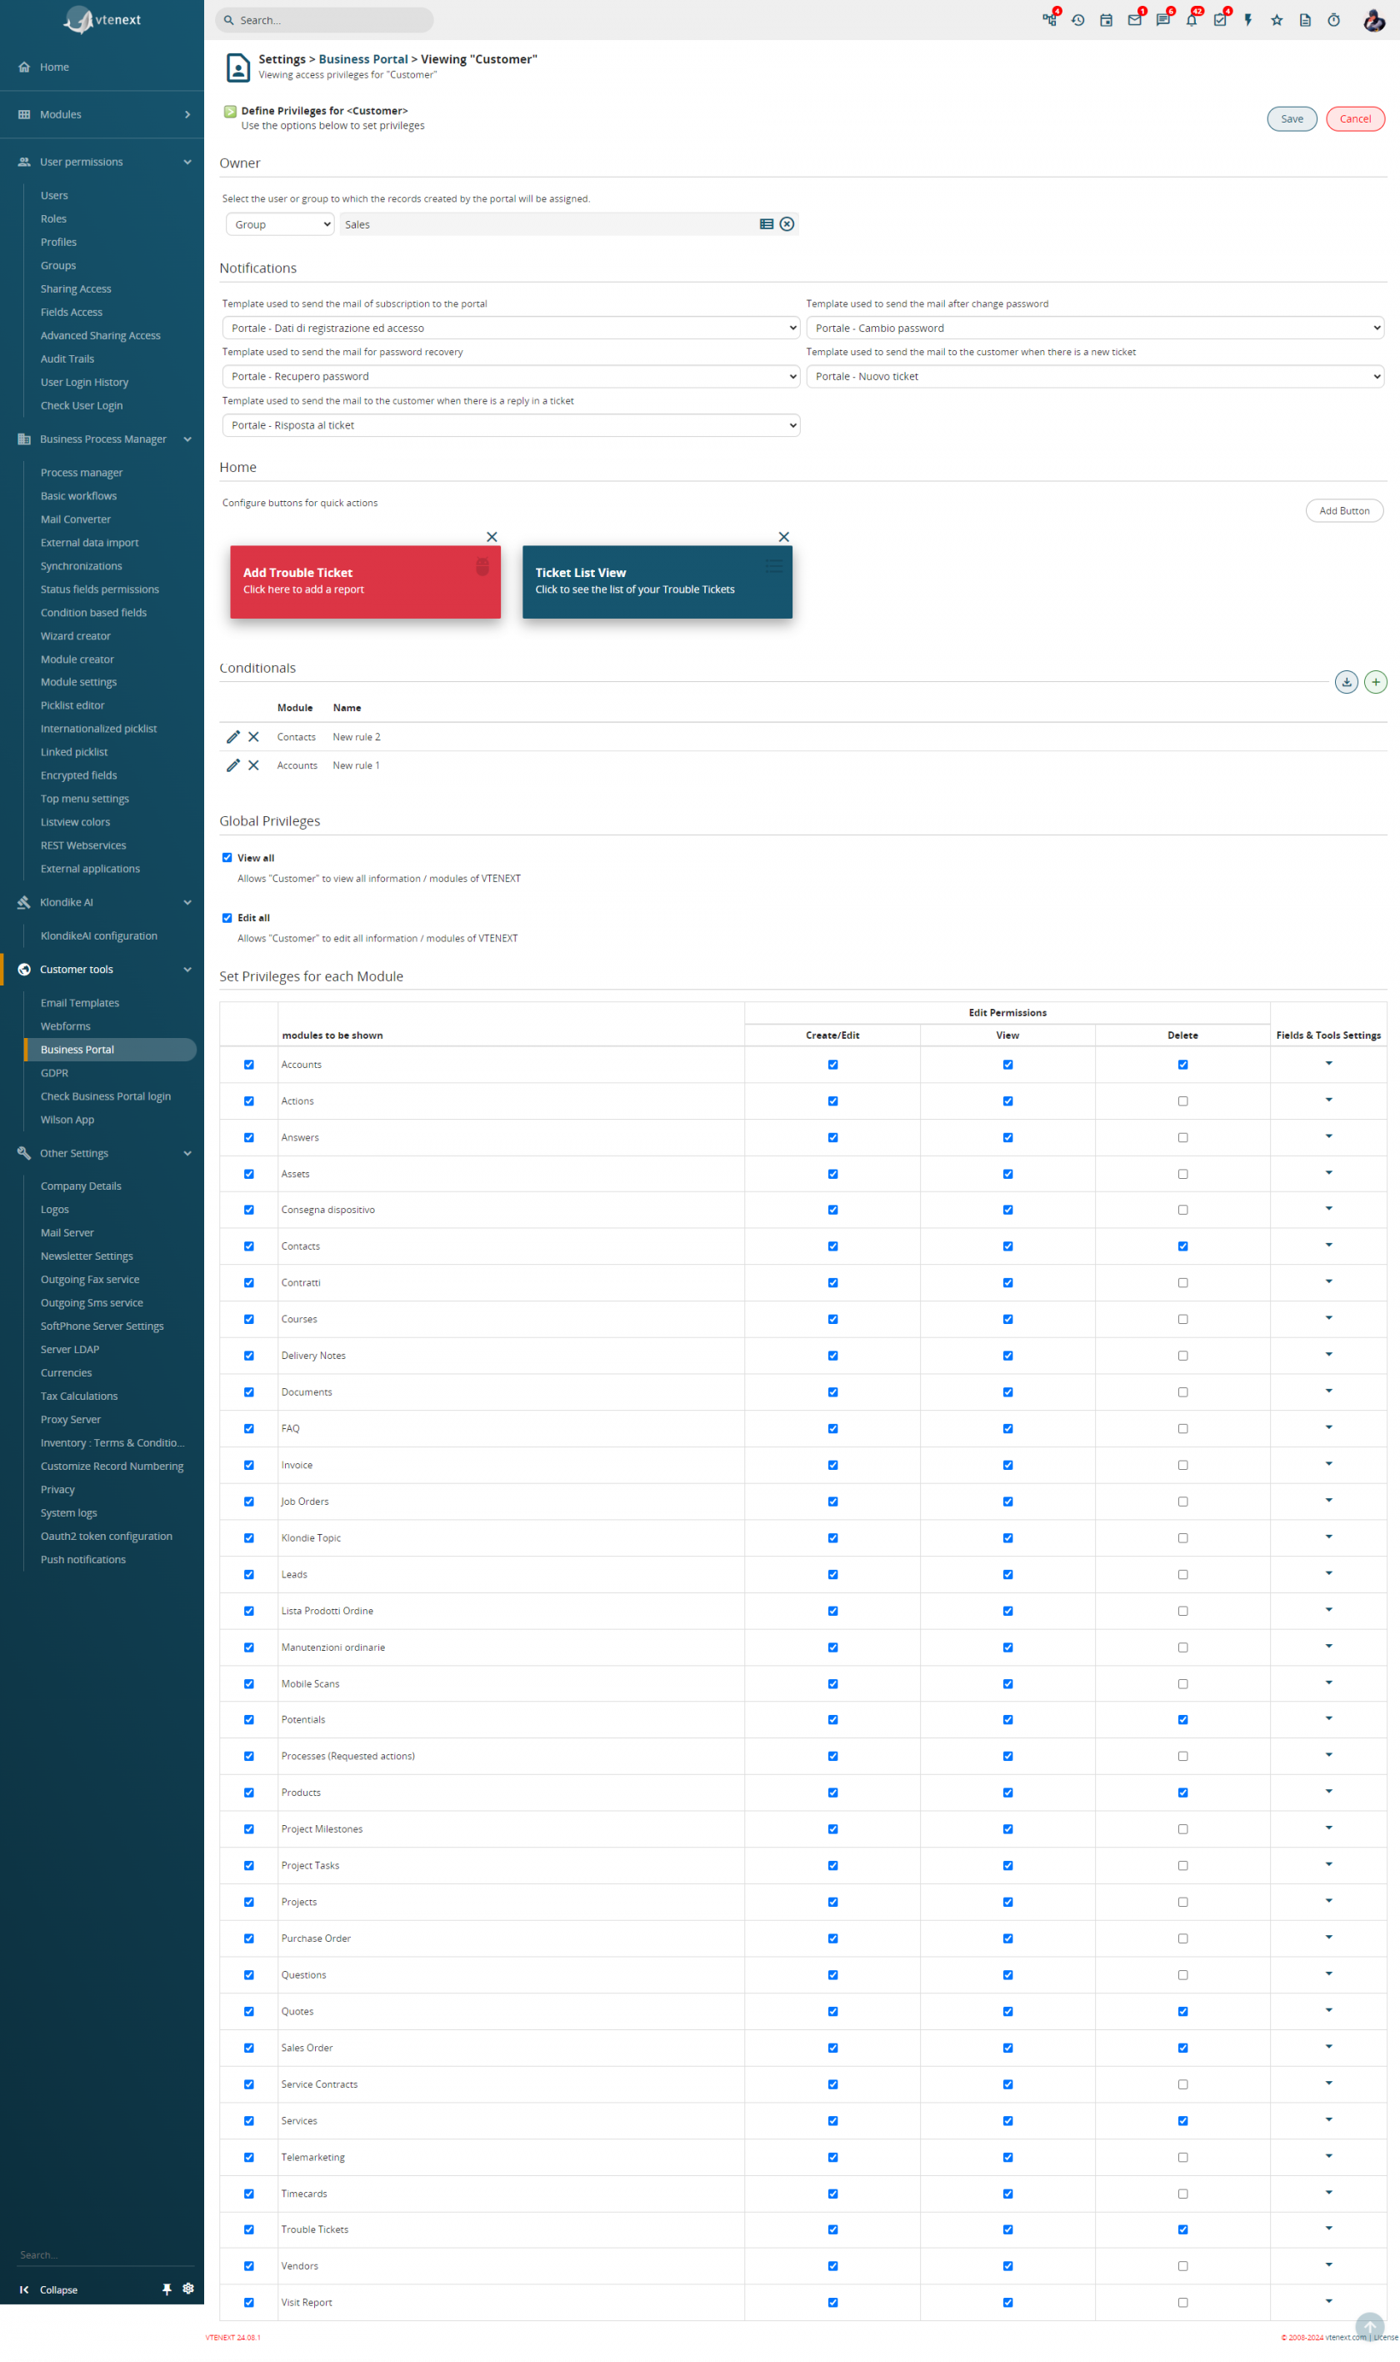Delete the Accounts New rule 1 conditional
The height and width of the screenshot is (2362, 1400).
[x=252, y=765]
